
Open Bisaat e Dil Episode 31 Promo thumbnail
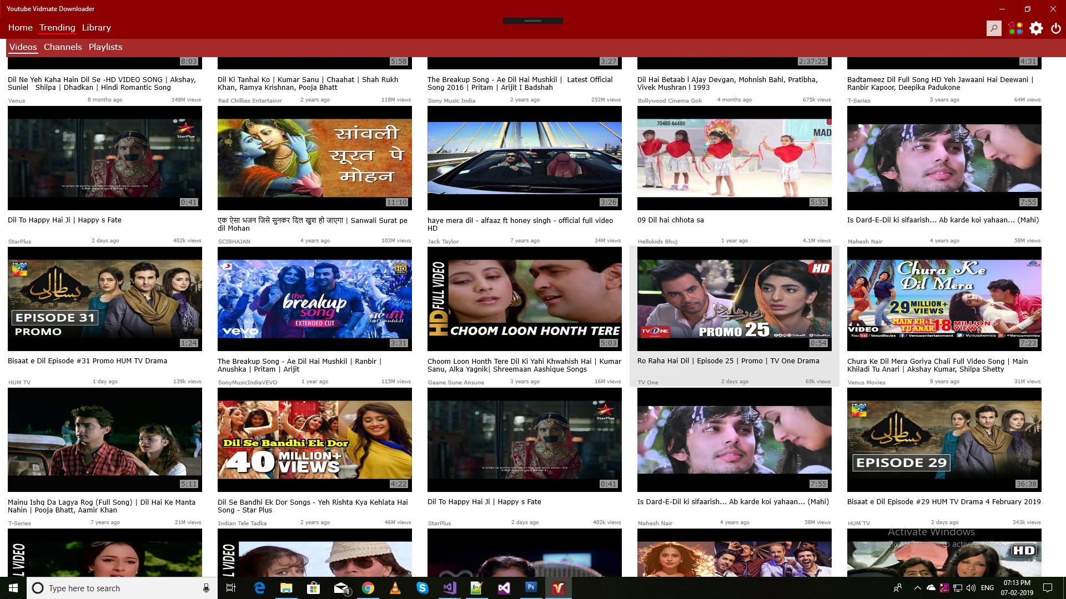pyautogui.click(x=104, y=299)
